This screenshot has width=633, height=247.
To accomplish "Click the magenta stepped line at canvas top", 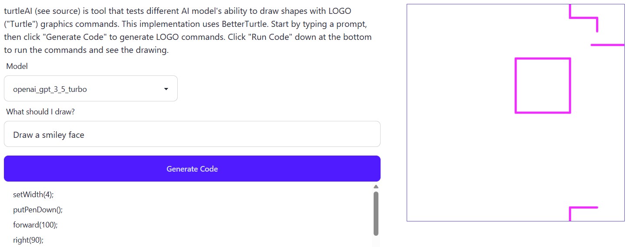I will [584, 18].
